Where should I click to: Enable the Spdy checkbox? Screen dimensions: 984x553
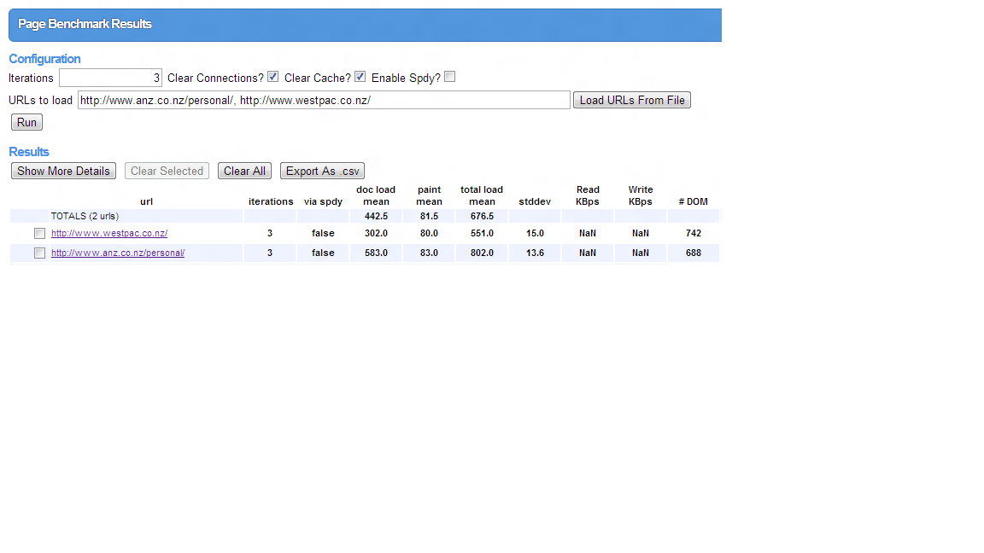click(x=450, y=77)
